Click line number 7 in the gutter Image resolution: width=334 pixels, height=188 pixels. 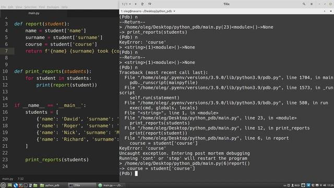[x=6, y=51]
